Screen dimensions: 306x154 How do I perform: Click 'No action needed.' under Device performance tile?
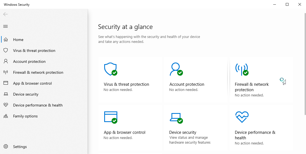pyautogui.click(x=249, y=143)
